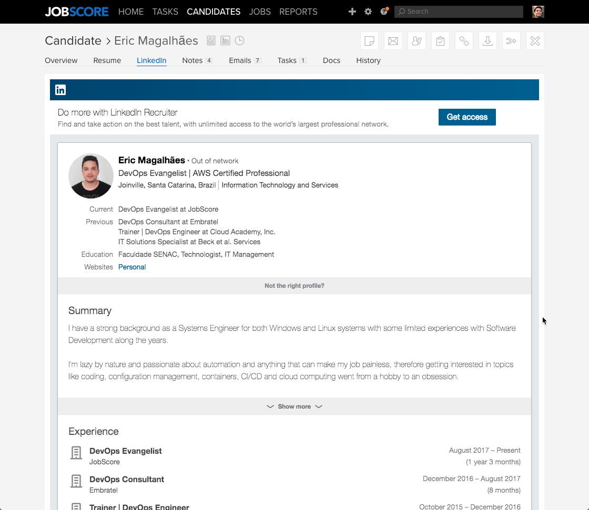Click the Summary section heading
The width and height of the screenshot is (589, 510).
coord(90,311)
